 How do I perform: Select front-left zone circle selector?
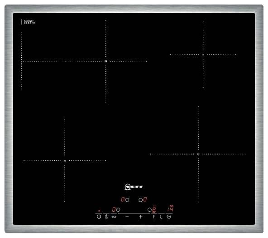118,209
